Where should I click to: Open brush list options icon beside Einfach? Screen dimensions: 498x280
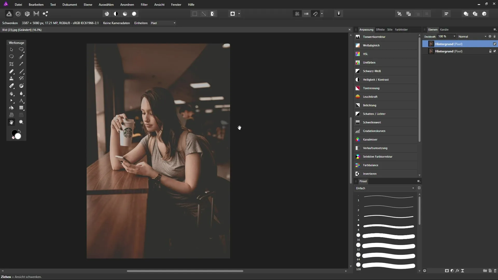pos(419,188)
